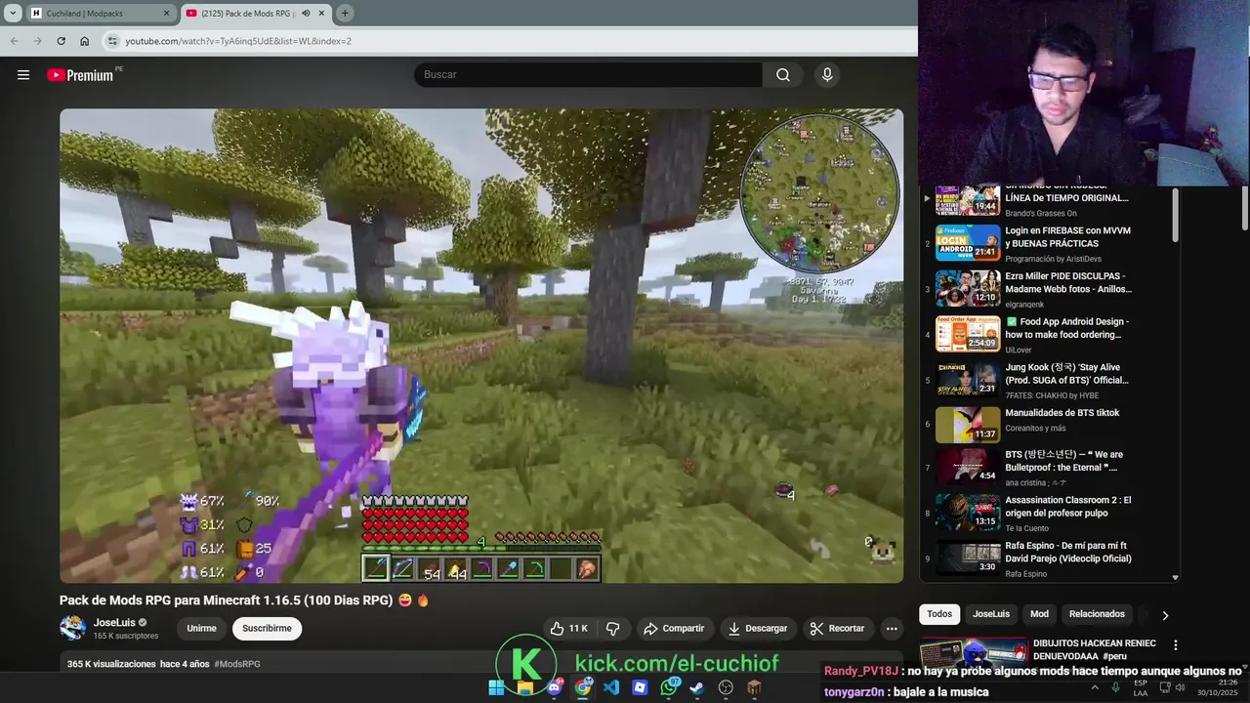
Task: Click the Buscar search field
Action: point(588,75)
